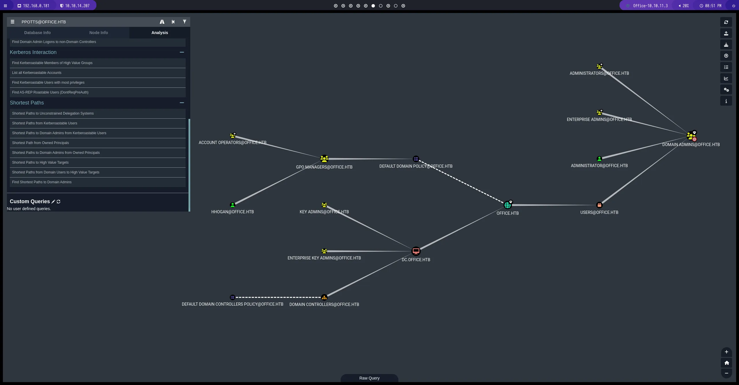Zoom in with the plus button
739x385 pixels.
pos(726,352)
